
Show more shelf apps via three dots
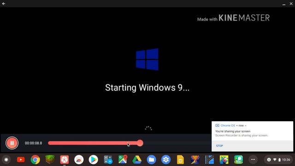(253, 160)
